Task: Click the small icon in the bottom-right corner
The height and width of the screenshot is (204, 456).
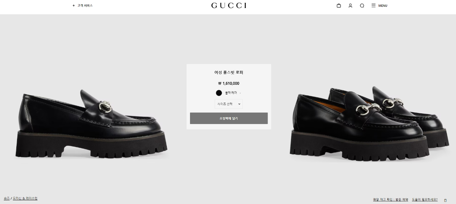Action: [445, 200]
